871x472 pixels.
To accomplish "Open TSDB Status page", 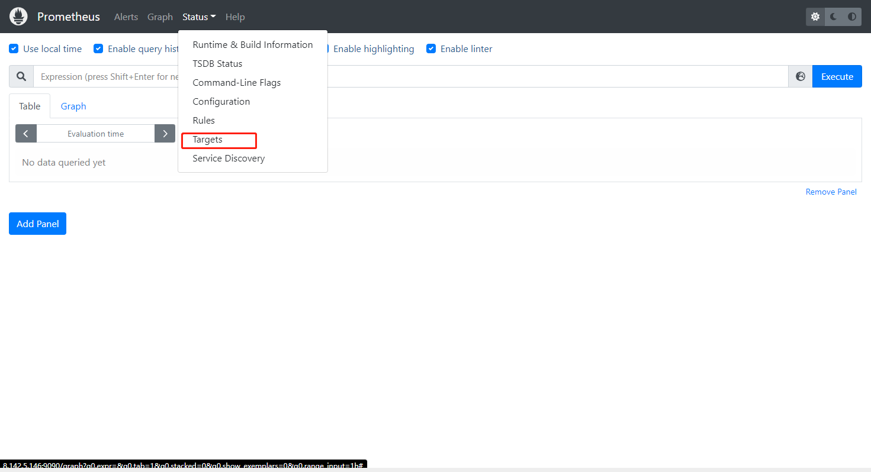I will click(x=253, y=63).
